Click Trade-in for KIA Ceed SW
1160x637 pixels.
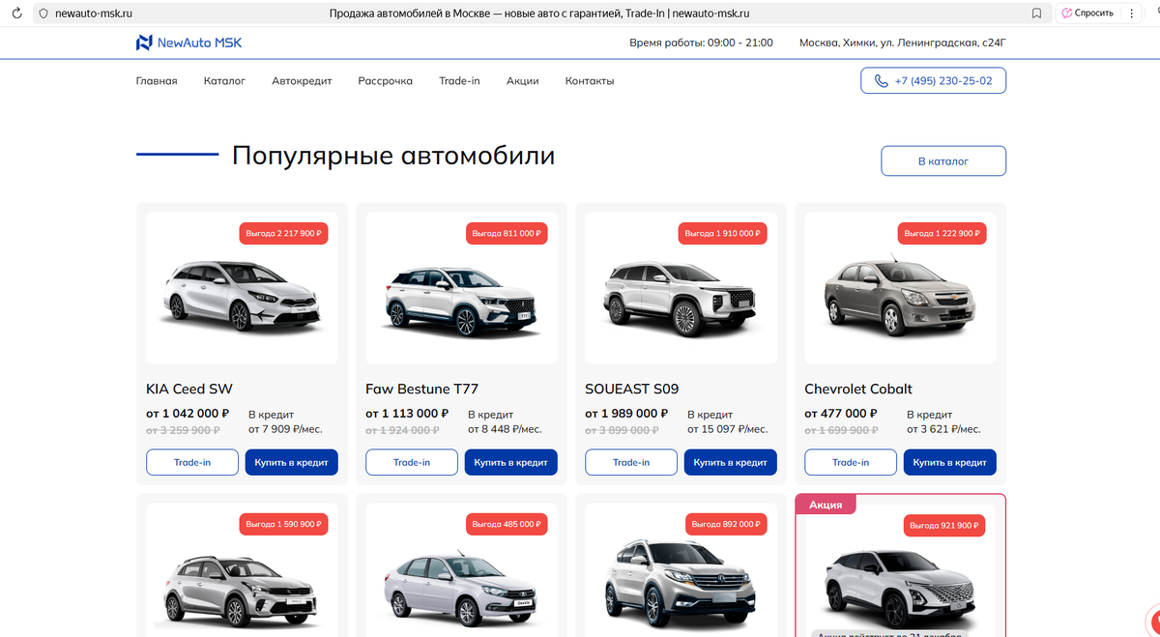tap(192, 462)
